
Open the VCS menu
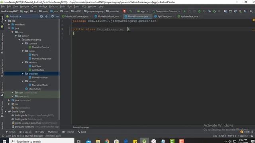click(83, 6)
